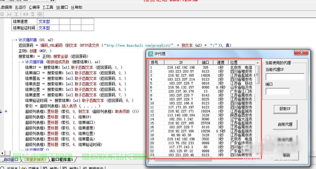Select proxy row 163.125.97.12
The image size is (316, 169).
click(x=202, y=151)
